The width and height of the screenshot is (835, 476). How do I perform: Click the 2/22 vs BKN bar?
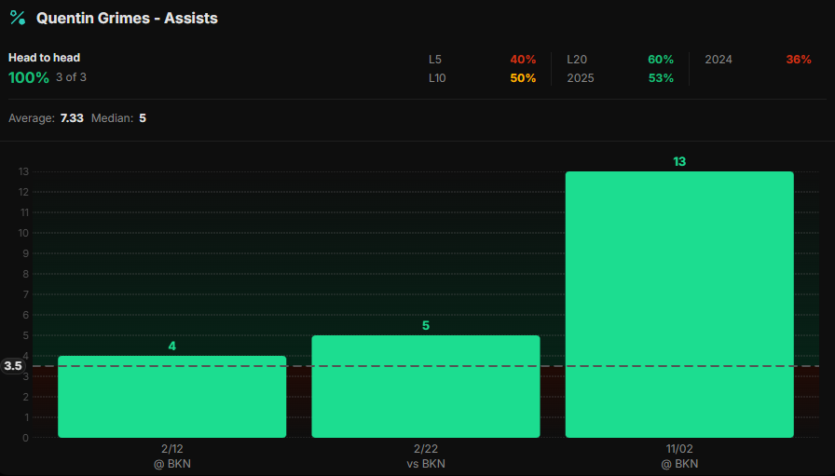click(426, 387)
